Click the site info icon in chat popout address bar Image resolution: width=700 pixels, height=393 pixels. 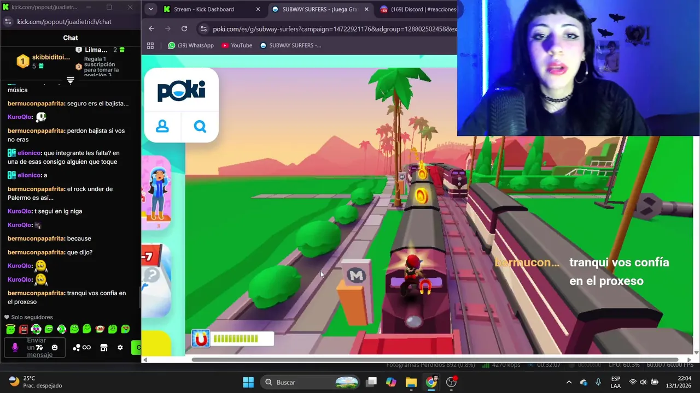tap(8, 22)
